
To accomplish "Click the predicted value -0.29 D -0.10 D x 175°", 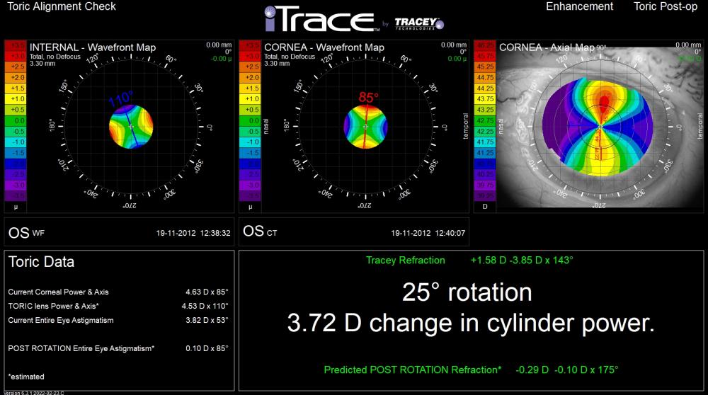I will click(566, 370).
